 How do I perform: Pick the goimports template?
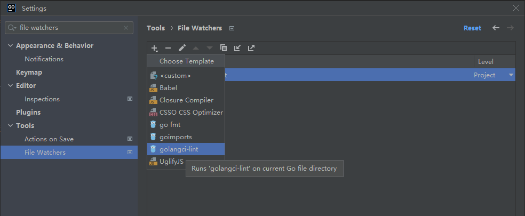[176, 137]
